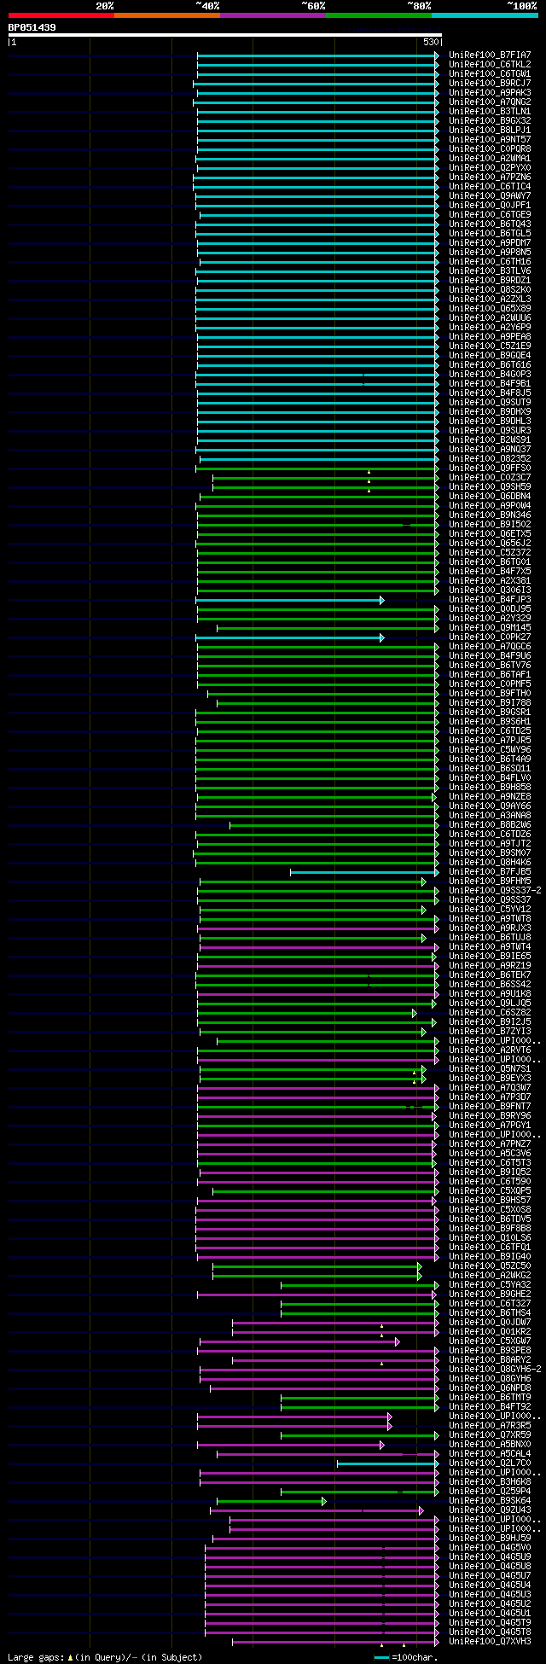Image resolution: width=546 pixels, height=1664 pixels.
Task: Click the red 20% identity legend segment
Action: [61, 15]
